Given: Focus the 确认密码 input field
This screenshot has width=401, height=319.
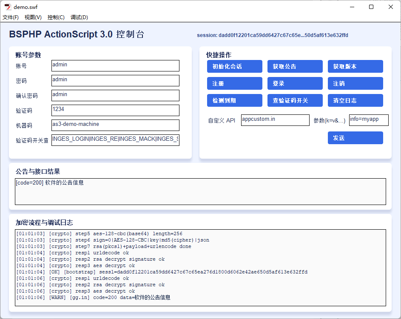Looking at the screenshot, I should click(x=115, y=95).
